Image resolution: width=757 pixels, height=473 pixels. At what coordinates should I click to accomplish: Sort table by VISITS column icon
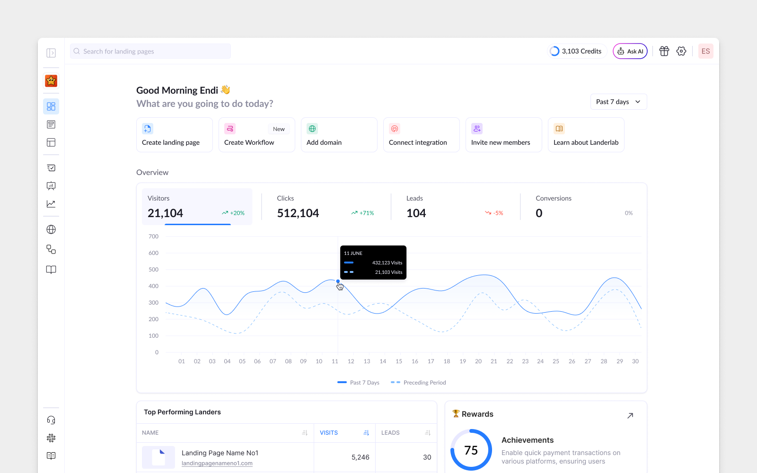366,433
